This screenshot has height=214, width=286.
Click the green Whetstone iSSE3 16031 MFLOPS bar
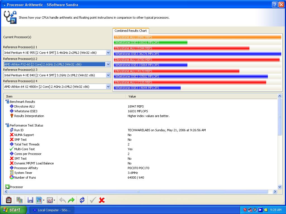point(151,42)
